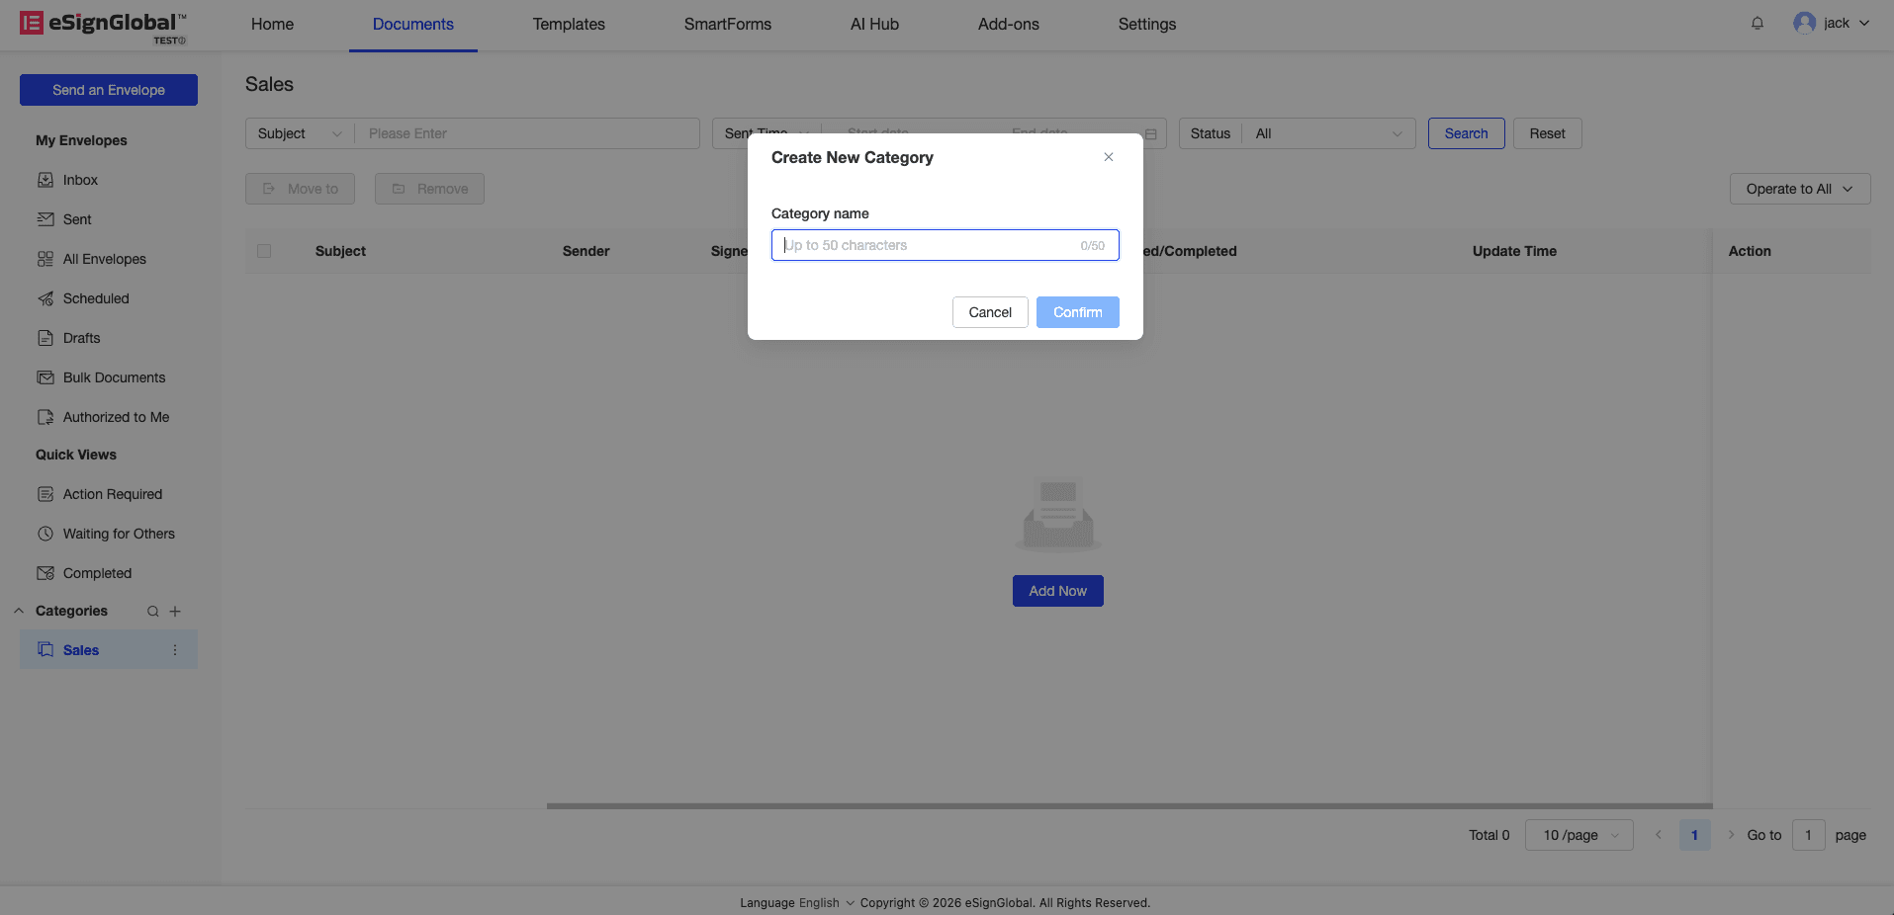
Task: Click the notification bell icon
Action: (1757, 24)
